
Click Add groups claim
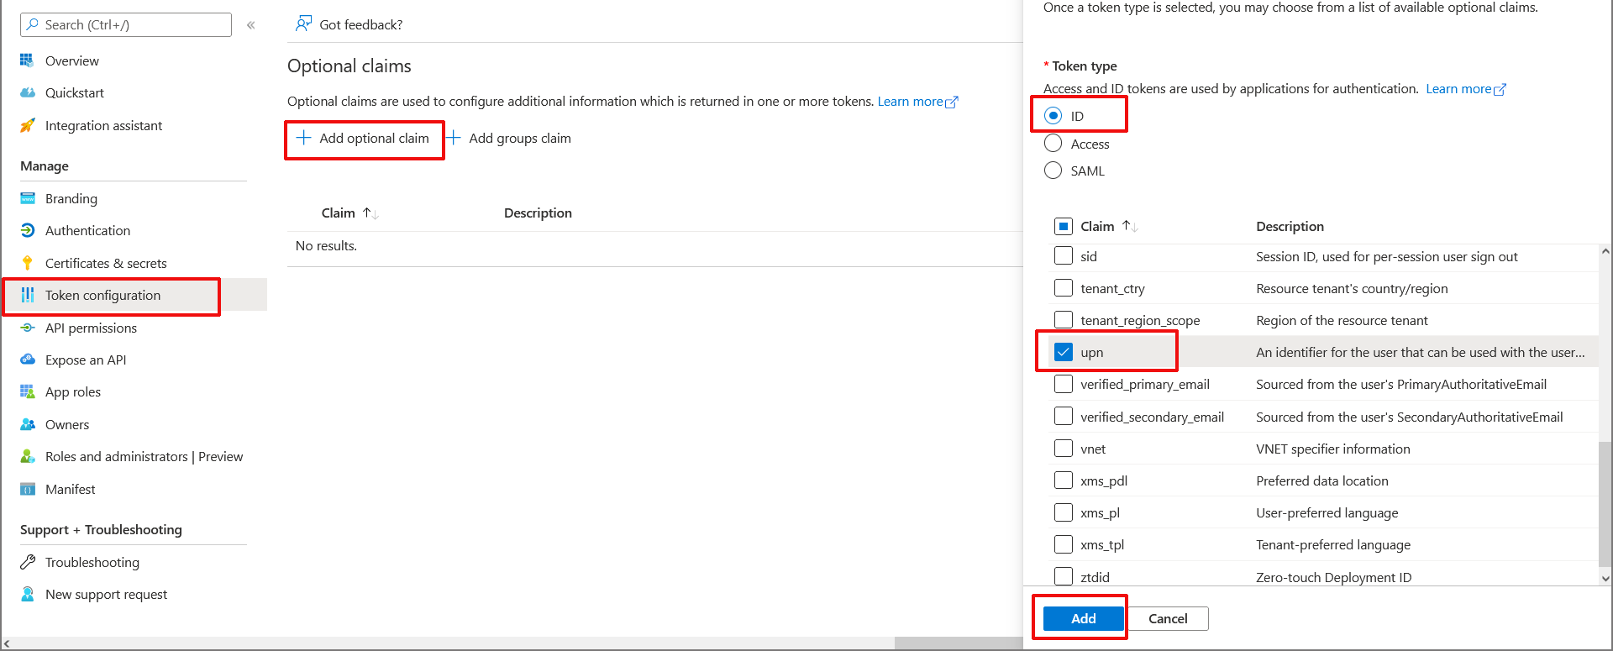tap(509, 138)
